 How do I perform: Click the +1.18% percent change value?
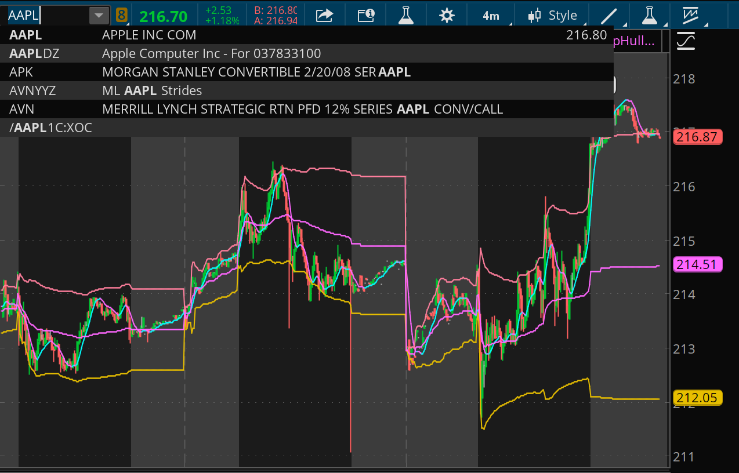[x=222, y=21]
